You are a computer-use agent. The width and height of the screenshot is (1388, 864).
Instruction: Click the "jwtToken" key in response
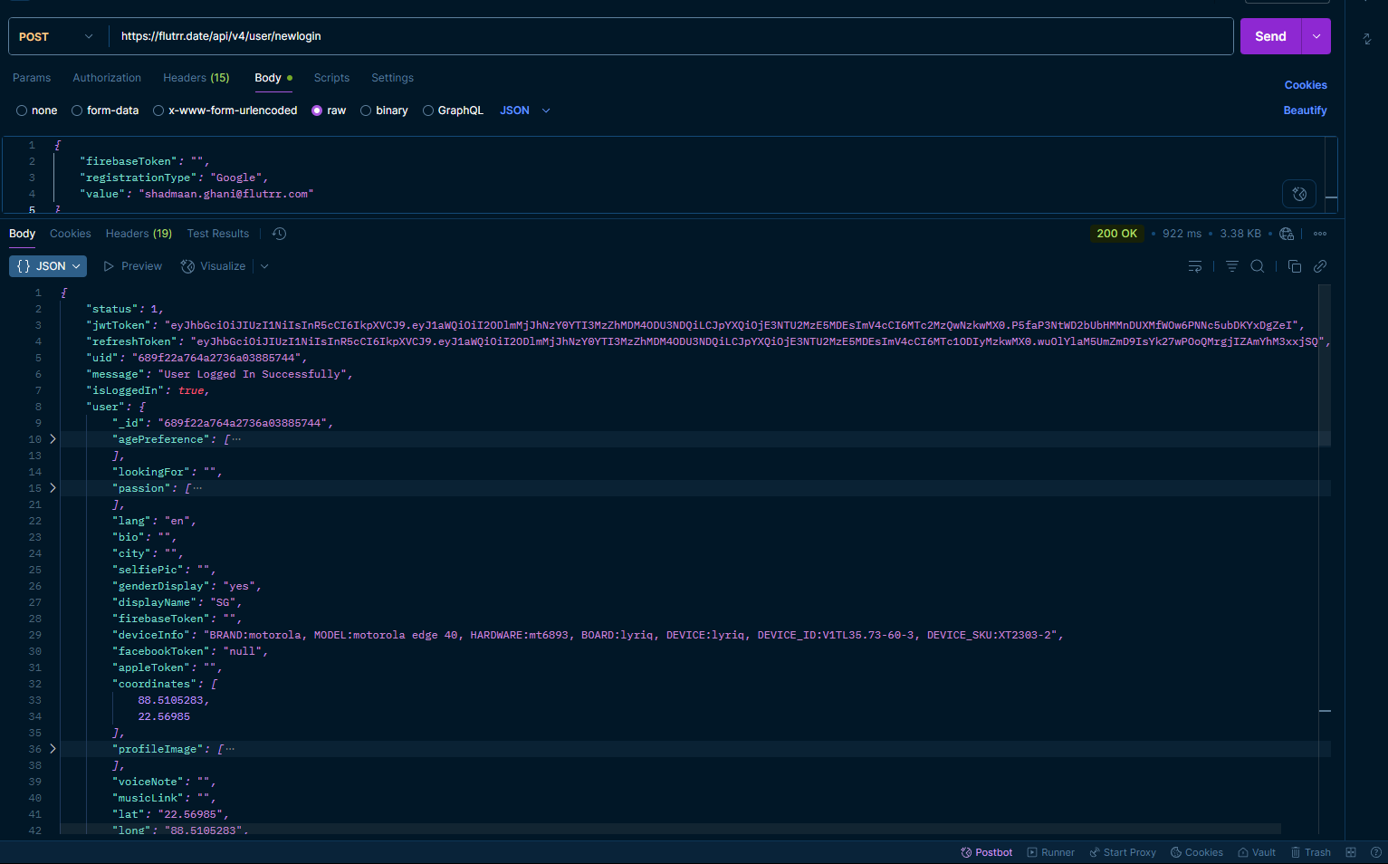119,325
